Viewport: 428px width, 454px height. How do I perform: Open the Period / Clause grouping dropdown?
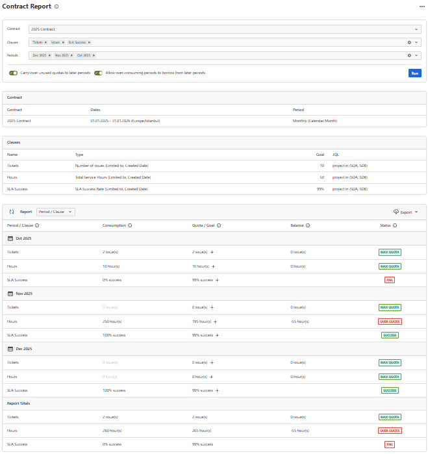coord(56,212)
